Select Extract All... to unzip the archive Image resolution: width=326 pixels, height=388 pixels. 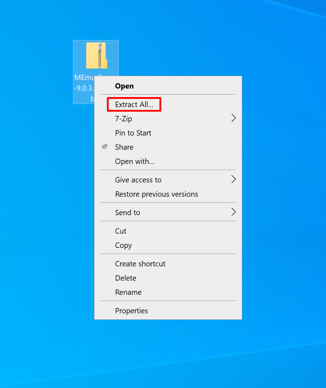pyautogui.click(x=134, y=105)
